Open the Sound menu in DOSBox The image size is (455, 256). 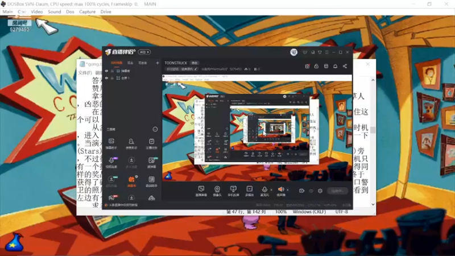pos(54,11)
